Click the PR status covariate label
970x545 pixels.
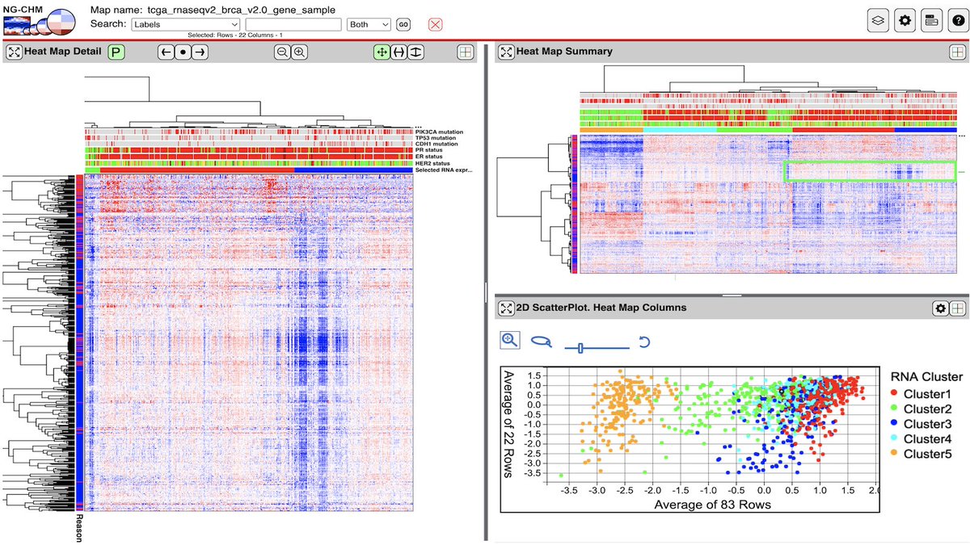pos(432,151)
